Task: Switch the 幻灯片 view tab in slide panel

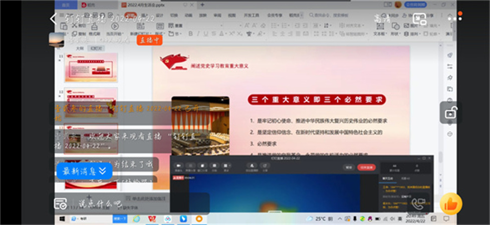Action: click(96, 48)
